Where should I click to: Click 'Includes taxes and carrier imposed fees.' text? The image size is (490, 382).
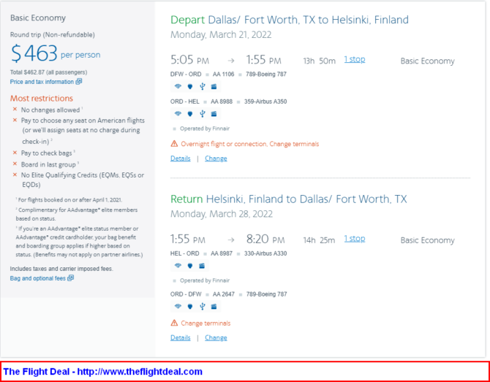coord(61,269)
